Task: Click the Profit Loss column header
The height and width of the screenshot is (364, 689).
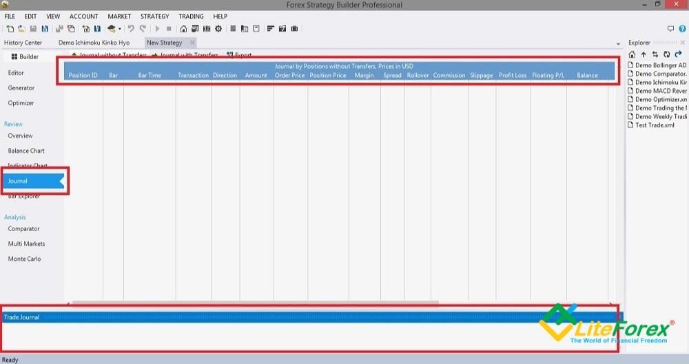Action: 513,75
